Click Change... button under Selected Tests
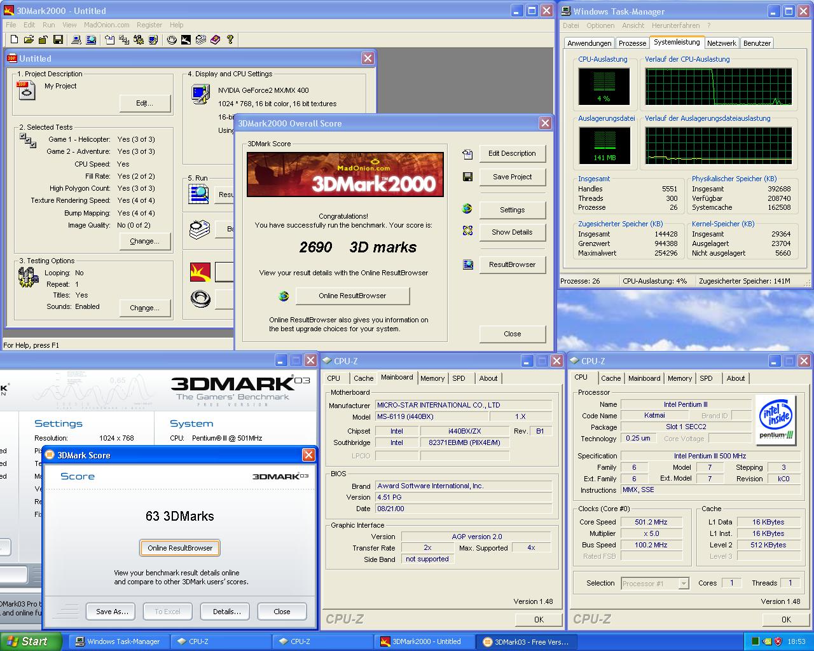Image resolution: width=814 pixels, height=651 pixels. (x=145, y=241)
